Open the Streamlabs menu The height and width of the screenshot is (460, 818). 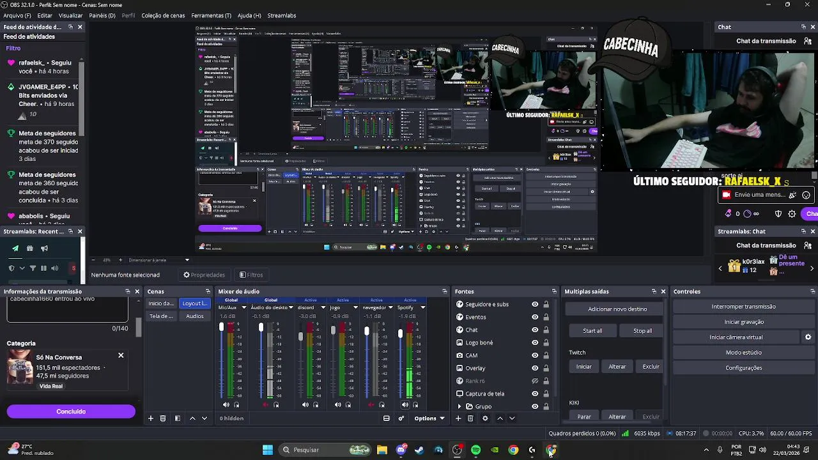(282, 15)
